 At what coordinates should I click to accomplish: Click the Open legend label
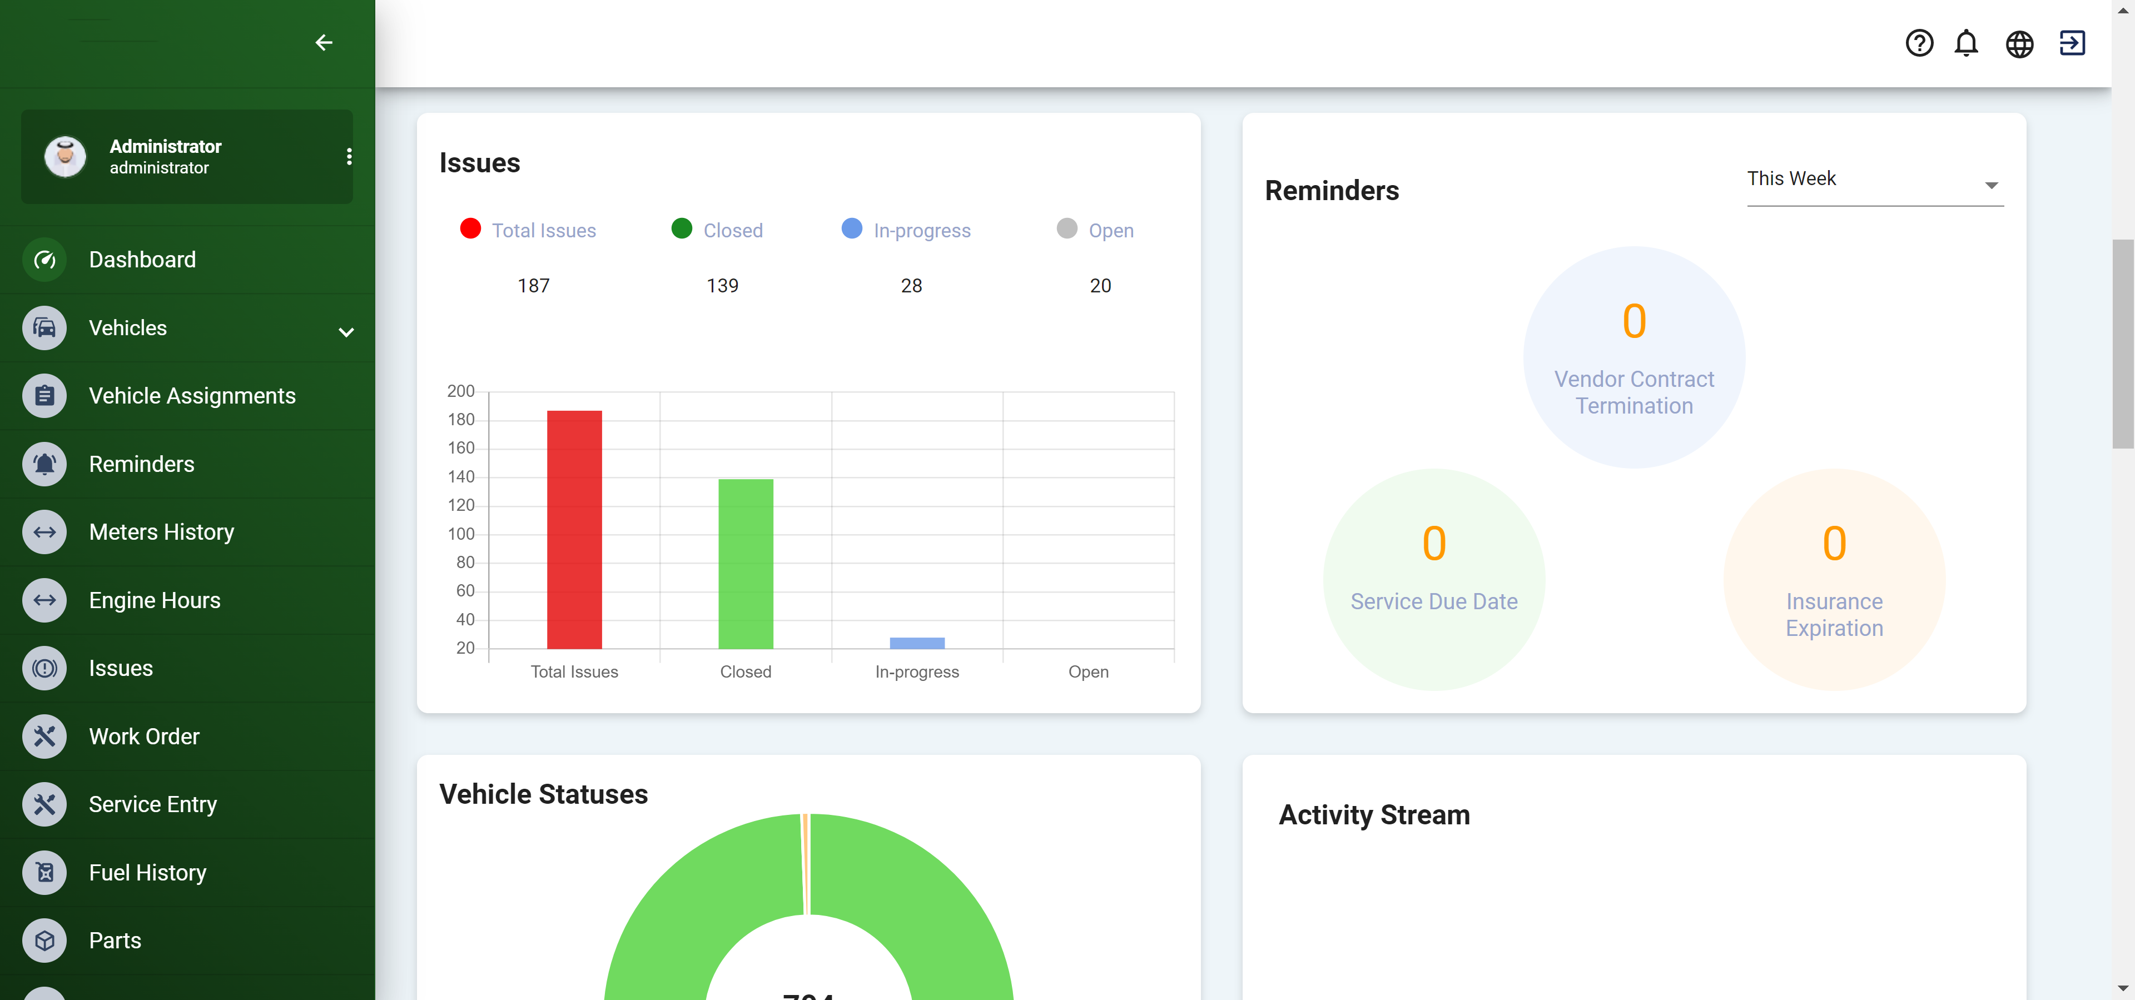point(1111,231)
